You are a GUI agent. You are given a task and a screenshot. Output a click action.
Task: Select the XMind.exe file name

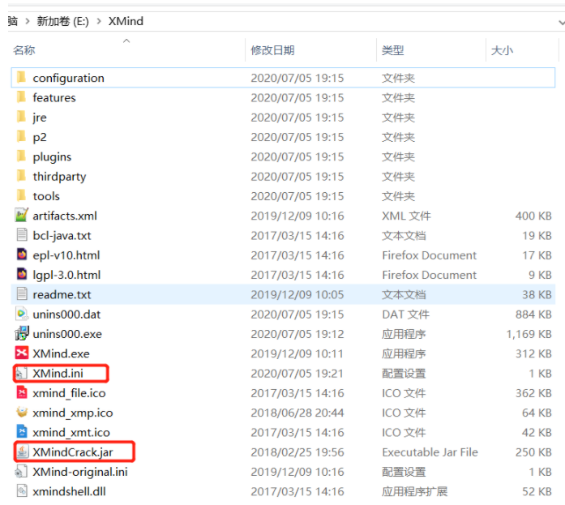(x=61, y=353)
